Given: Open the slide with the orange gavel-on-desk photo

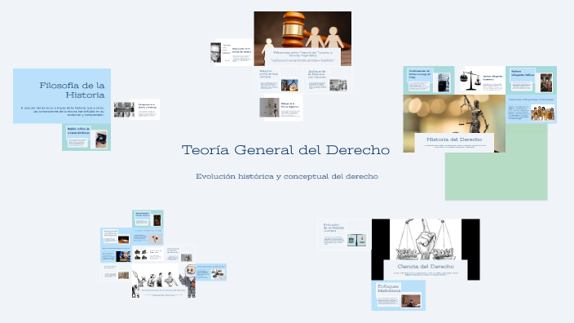Looking at the screenshot, I should (x=116, y=237).
